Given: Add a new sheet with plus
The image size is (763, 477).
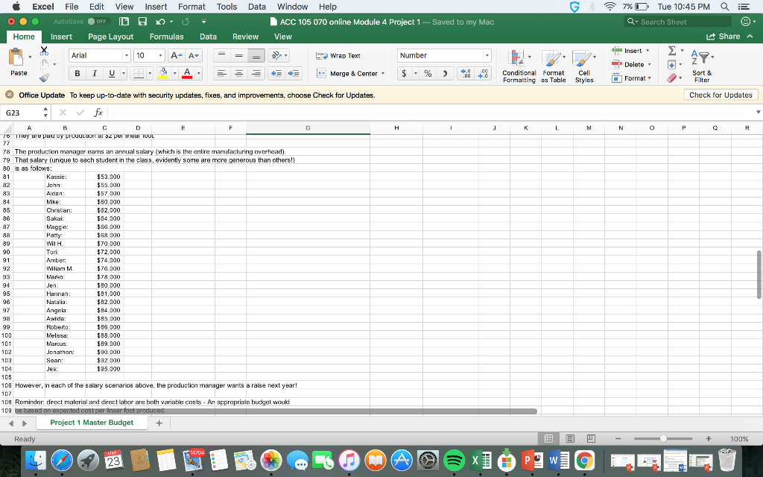Looking at the screenshot, I should [159, 423].
